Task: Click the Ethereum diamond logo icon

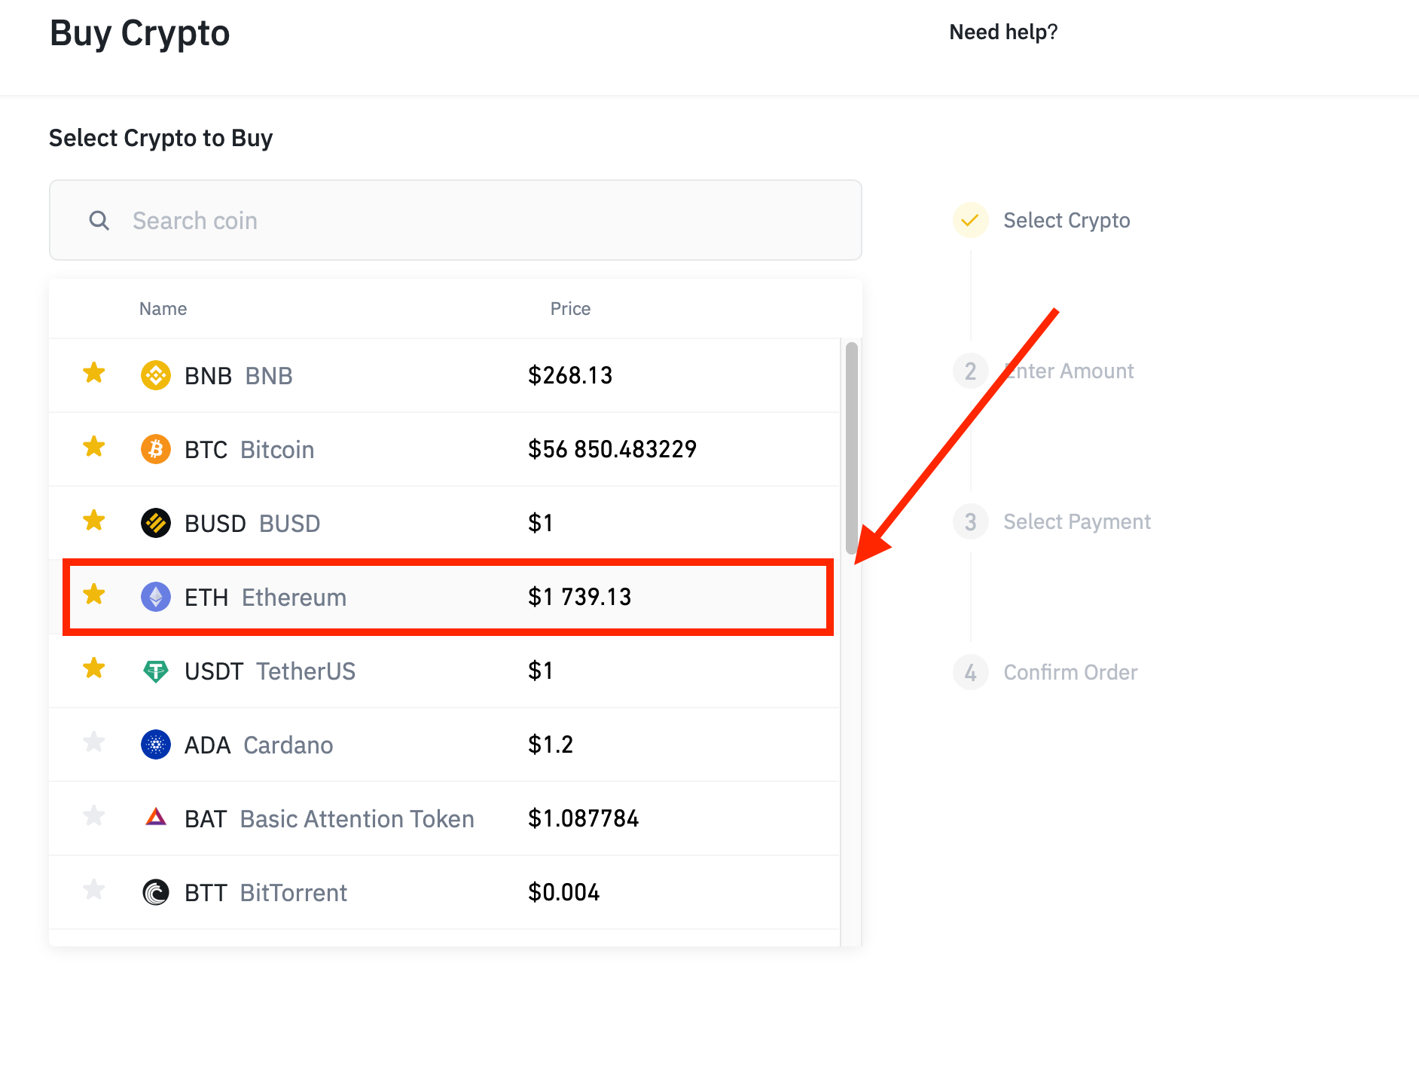Action: coord(156,597)
